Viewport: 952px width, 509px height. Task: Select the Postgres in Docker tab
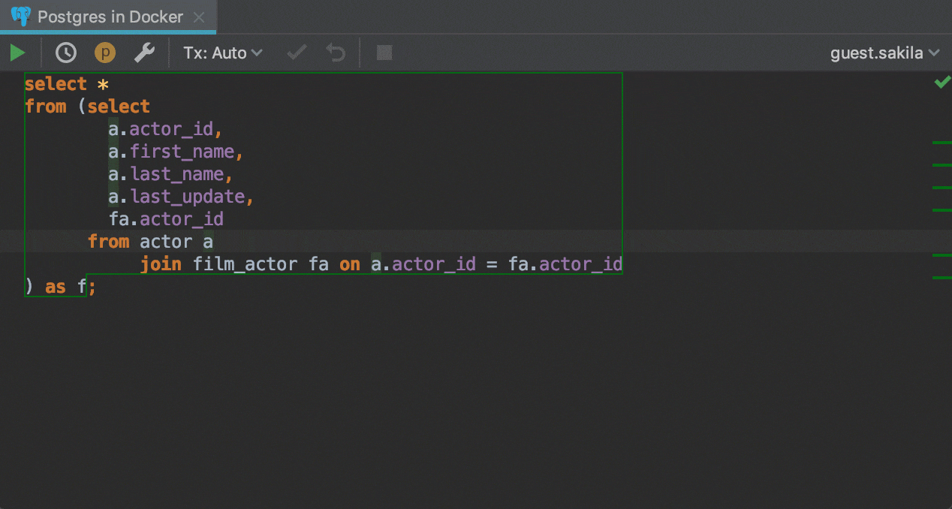coord(110,17)
